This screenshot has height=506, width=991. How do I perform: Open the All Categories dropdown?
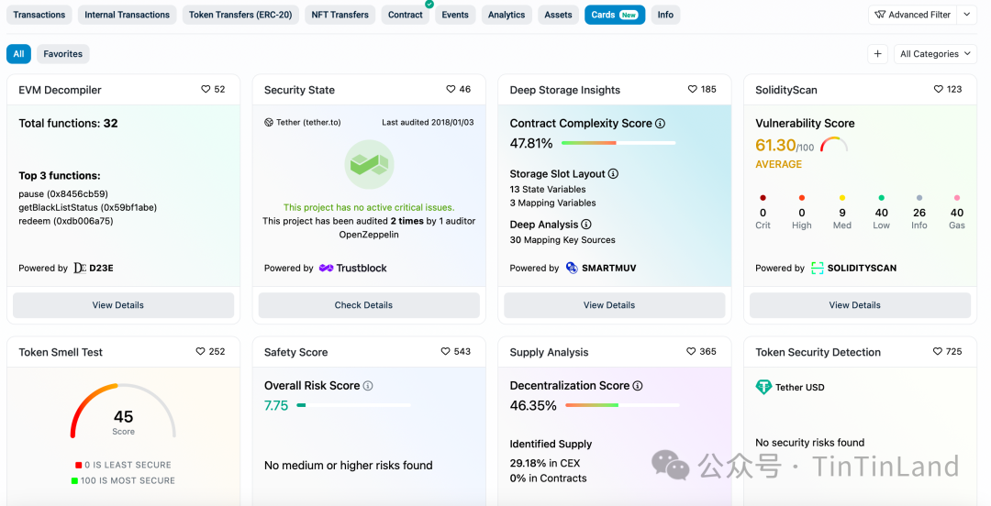(935, 54)
